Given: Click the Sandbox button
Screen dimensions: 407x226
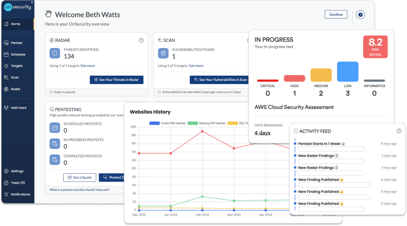Looking at the screenshot, I should click(x=336, y=15).
